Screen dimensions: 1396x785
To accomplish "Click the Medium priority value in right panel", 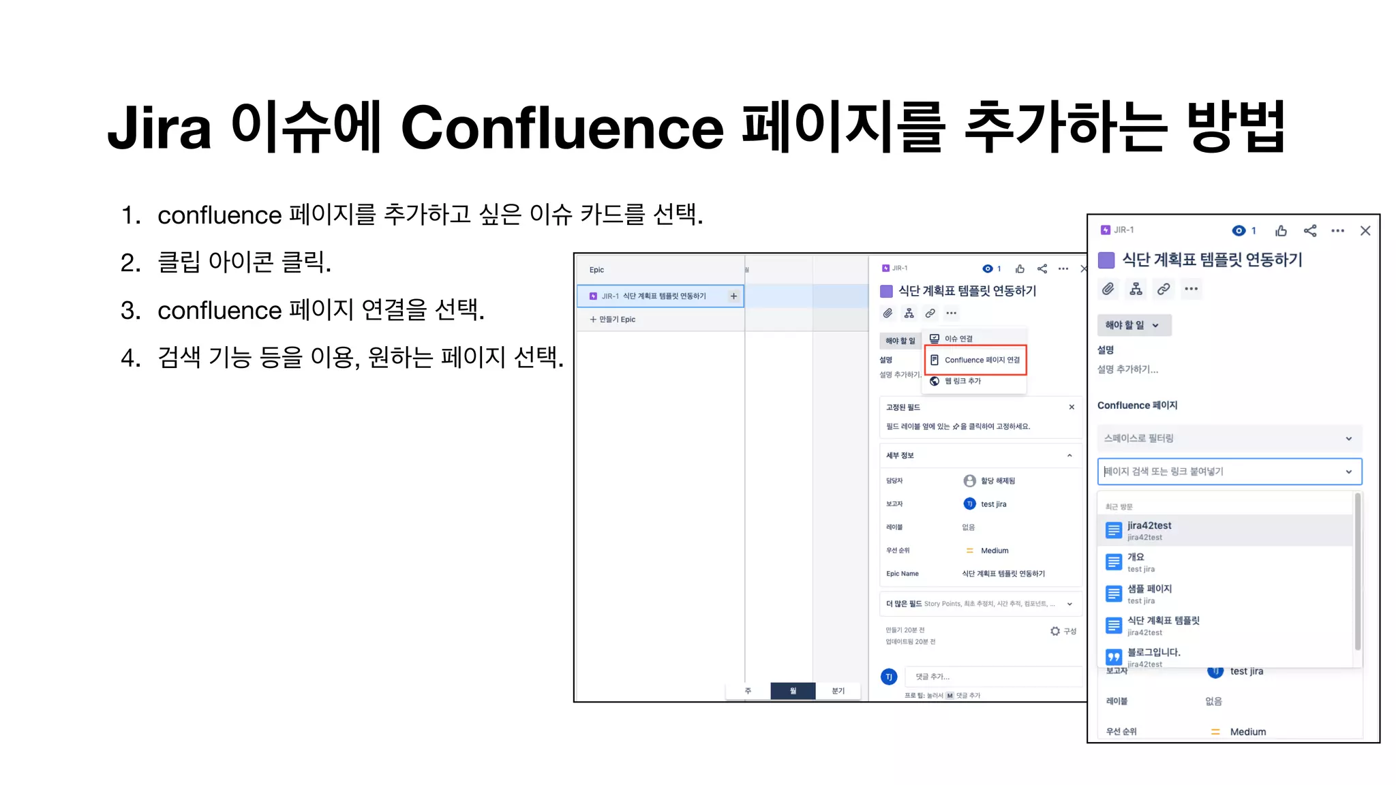I will 1247,732.
